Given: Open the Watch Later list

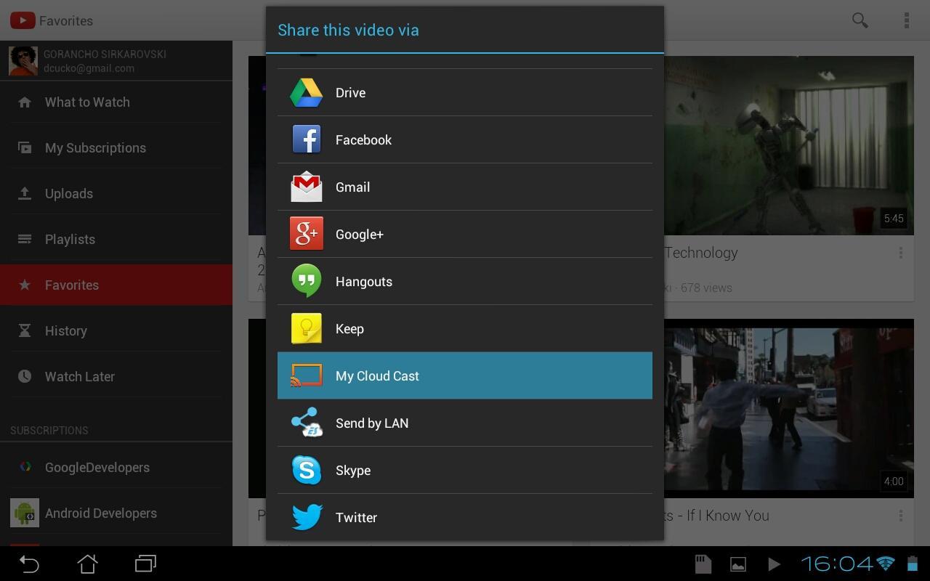Looking at the screenshot, I should [x=116, y=377].
